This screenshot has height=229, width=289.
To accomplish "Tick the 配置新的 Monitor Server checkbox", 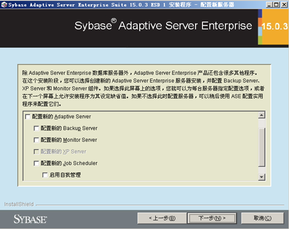I will pyautogui.click(x=37, y=140).
